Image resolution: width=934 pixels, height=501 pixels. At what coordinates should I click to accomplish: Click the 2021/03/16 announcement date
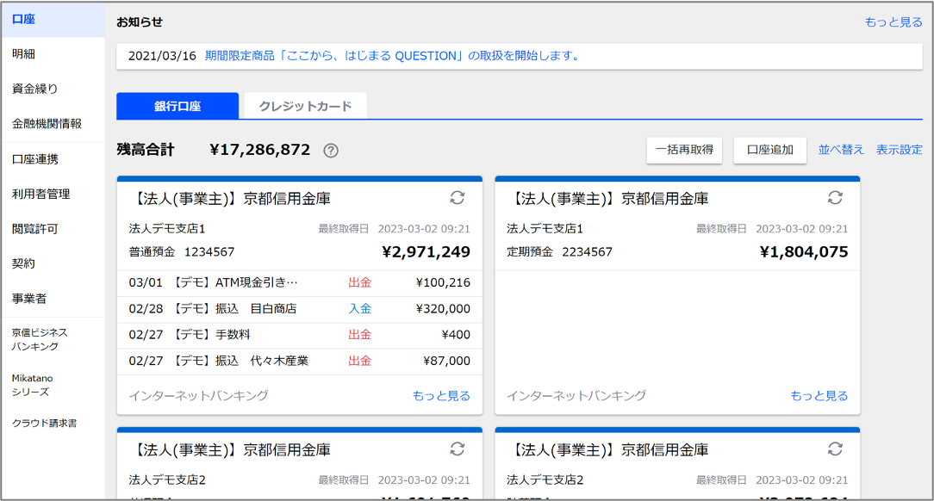pos(162,56)
